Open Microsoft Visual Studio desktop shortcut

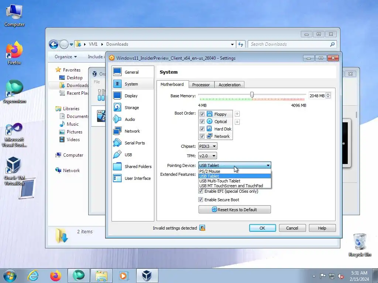coord(14,135)
